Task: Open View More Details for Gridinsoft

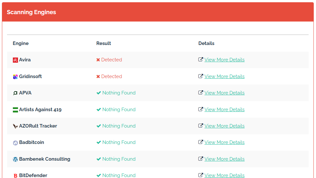Action: (x=224, y=76)
